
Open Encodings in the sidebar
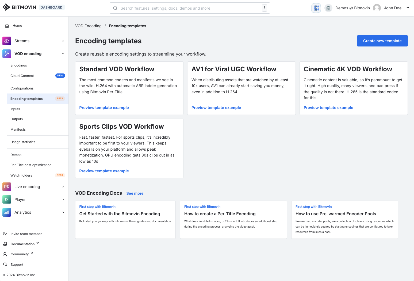tap(37, 65)
